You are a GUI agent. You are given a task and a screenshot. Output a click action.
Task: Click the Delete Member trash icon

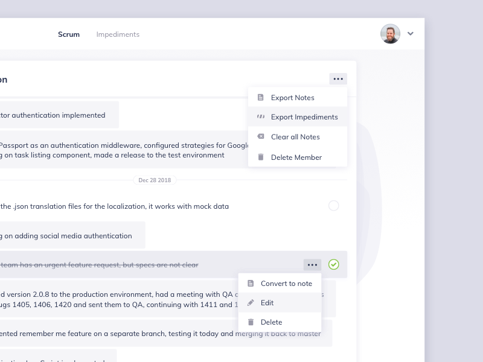pyautogui.click(x=261, y=157)
